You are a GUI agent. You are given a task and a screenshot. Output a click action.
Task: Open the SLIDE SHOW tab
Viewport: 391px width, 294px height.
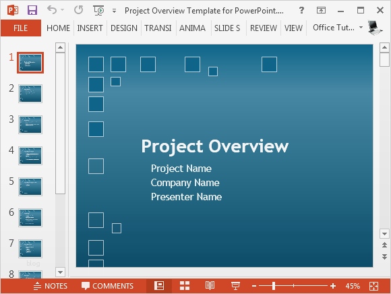[227, 28]
